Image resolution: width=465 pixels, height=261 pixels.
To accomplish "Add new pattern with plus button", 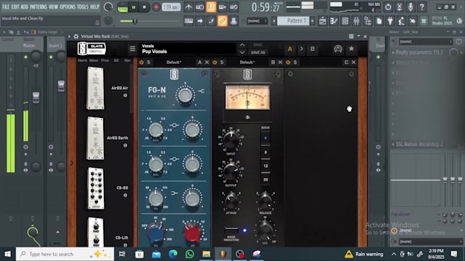I will pos(313,21).
